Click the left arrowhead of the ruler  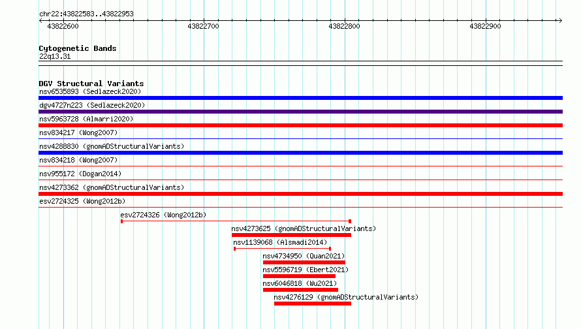pyautogui.click(x=40, y=21)
